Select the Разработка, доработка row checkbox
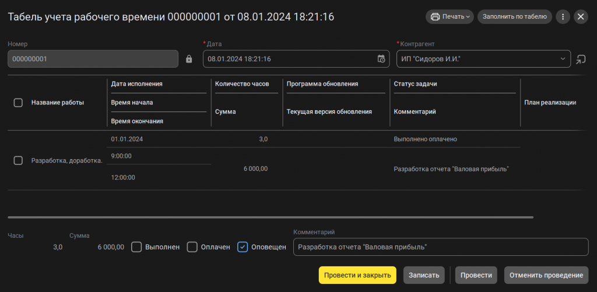 point(18,160)
